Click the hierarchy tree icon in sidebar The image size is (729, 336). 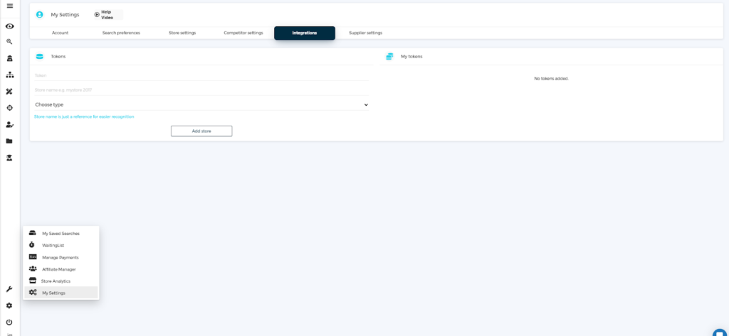[9, 75]
